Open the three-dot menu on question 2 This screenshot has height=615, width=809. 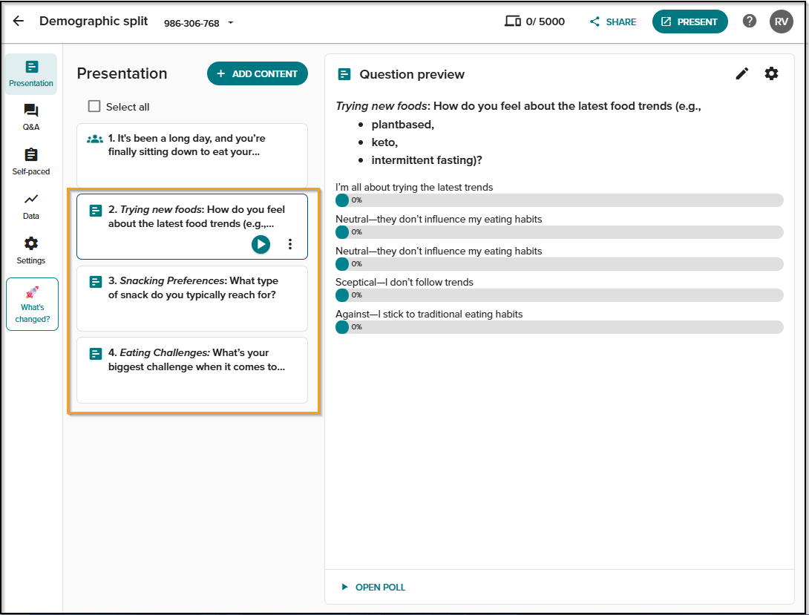pyautogui.click(x=290, y=244)
